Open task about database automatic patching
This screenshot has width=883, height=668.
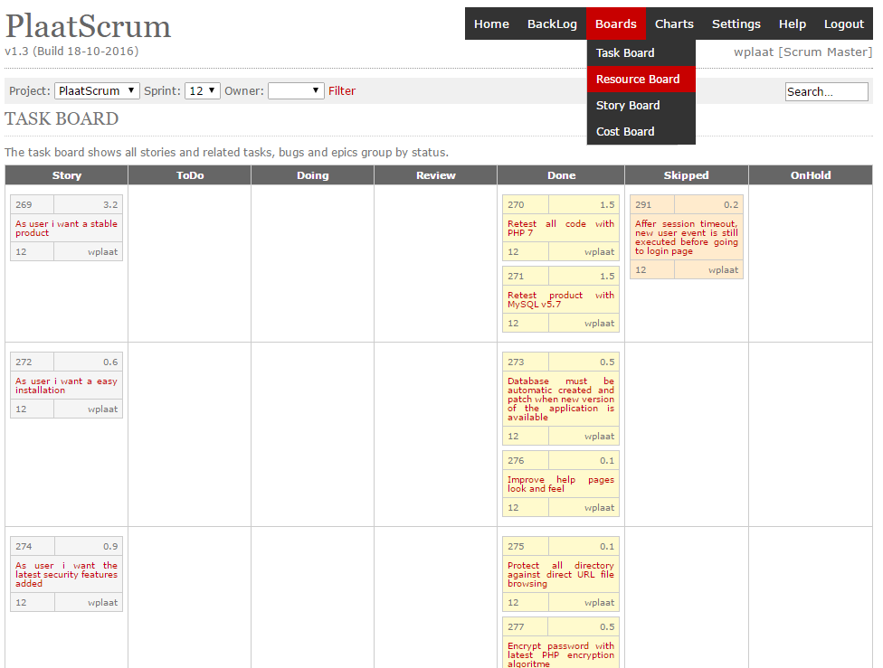pos(561,399)
